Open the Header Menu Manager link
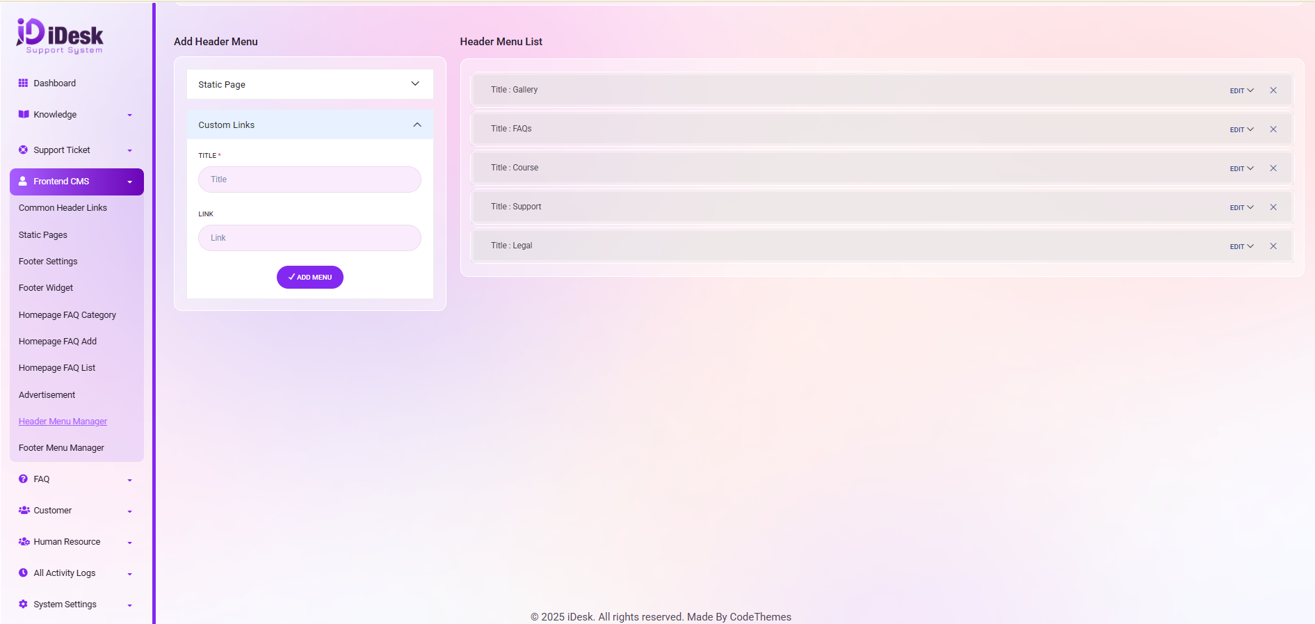Viewport: 1315px width, 624px height. click(63, 422)
